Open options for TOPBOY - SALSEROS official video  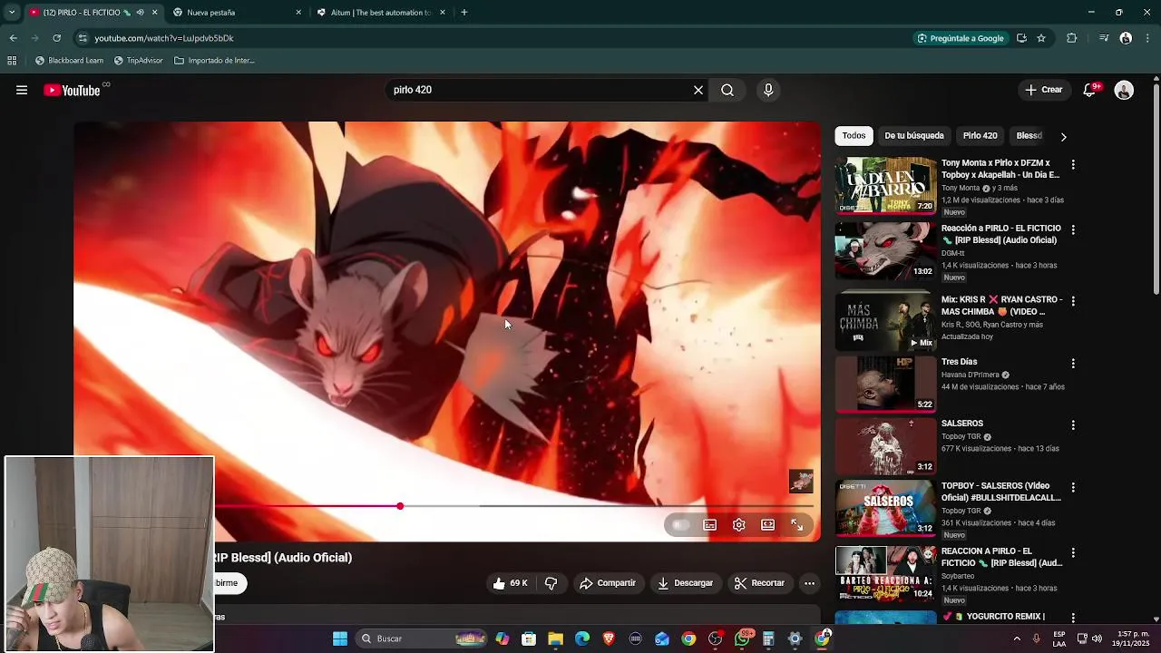tap(1073, 488)
